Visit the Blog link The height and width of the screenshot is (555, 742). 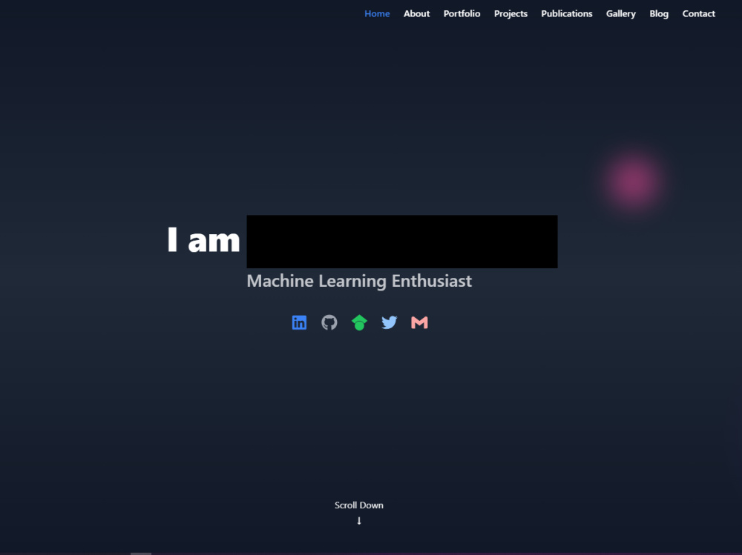click(x=659, y=14)
